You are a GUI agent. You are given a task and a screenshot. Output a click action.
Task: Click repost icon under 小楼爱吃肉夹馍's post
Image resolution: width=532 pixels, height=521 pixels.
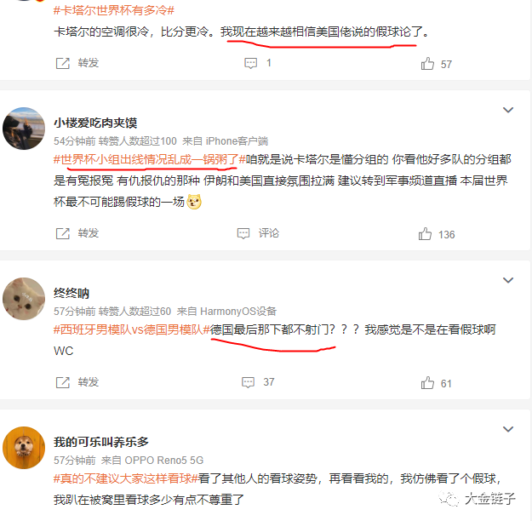point(62,233)
